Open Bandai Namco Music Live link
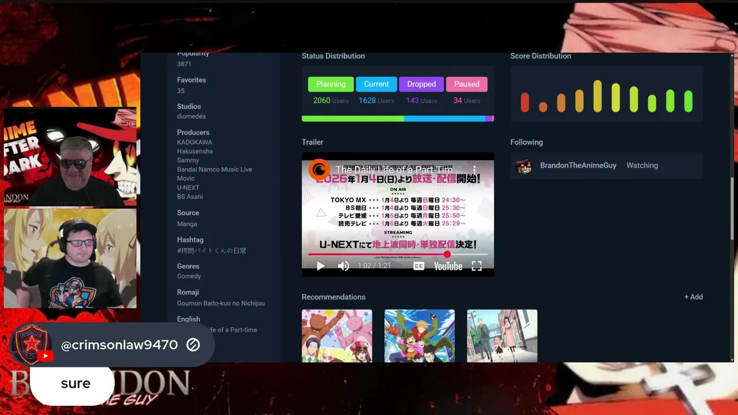738x415 pixels. (214, 169)
